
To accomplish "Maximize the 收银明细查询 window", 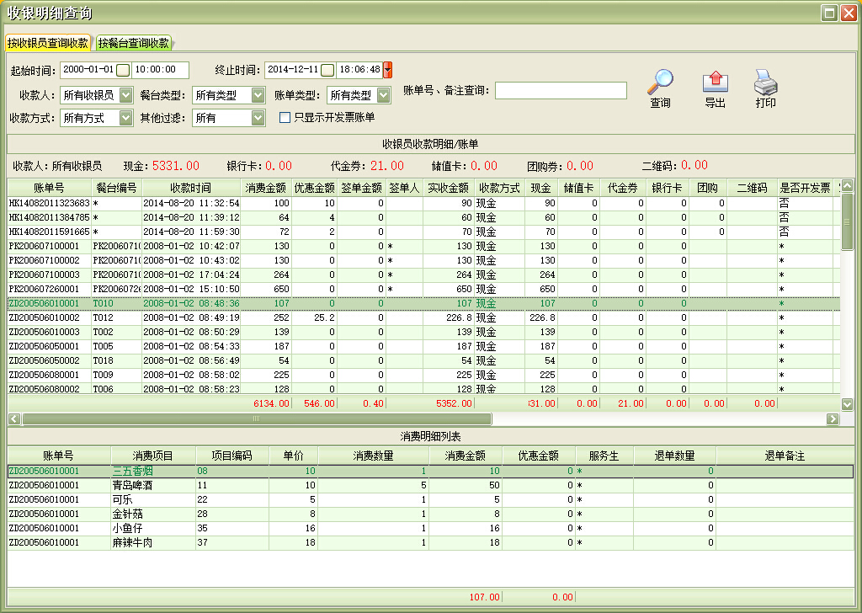I will [x=828, y=13].
